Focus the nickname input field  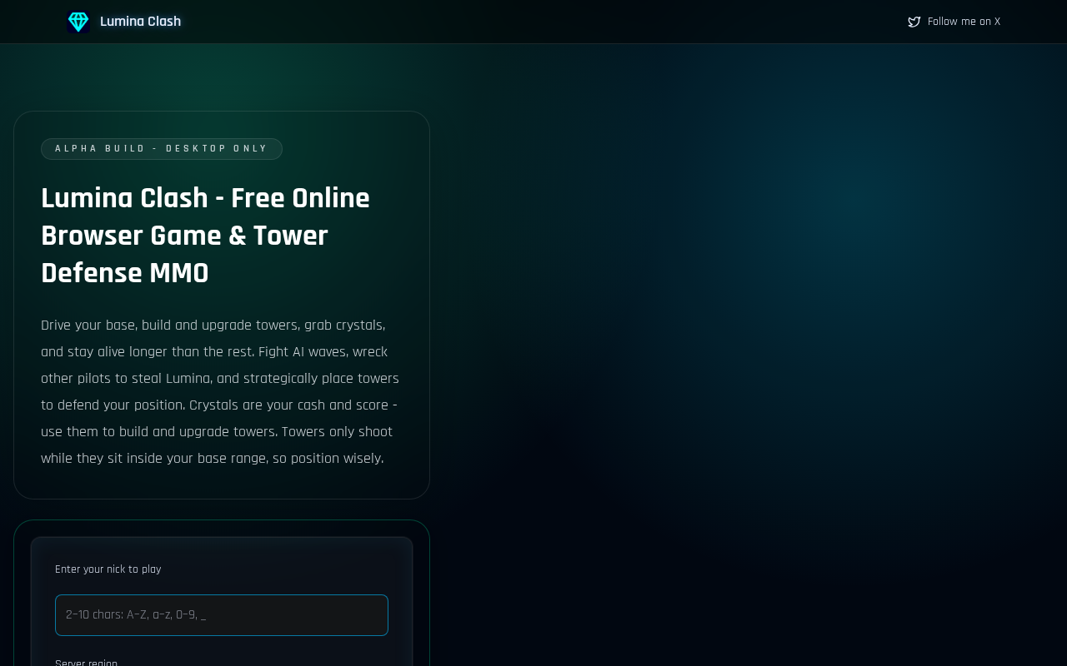pos(222,615)
